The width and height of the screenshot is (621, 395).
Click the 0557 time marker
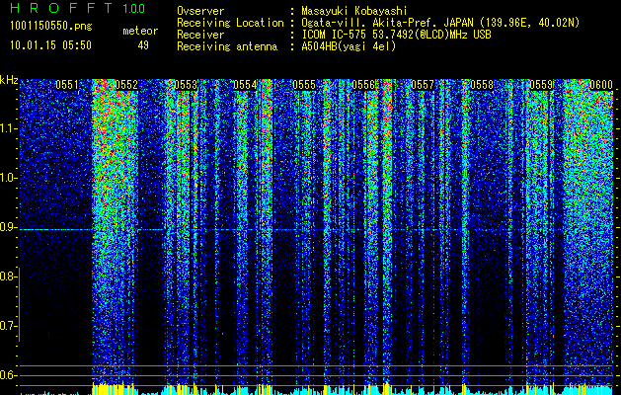423,85
